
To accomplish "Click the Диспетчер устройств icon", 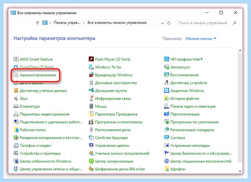I will (166, 83).
